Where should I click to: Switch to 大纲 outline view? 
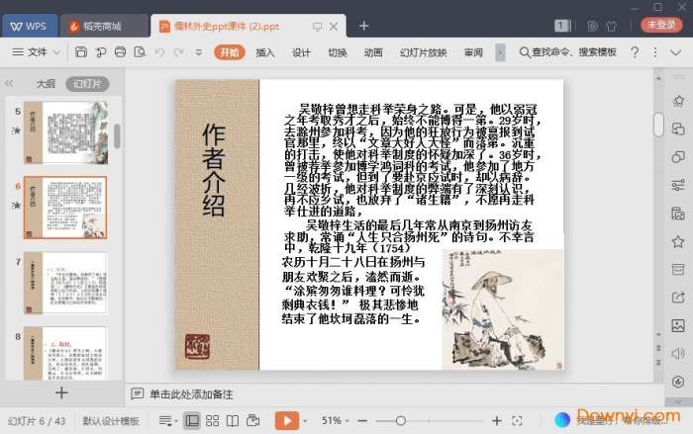[x=46, y=84]
